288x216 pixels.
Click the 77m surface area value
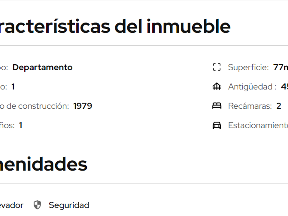280,67
